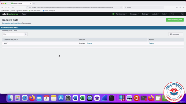Open the Hallie Shaw Upload bookmark
Screen dimensions: 186x104
[x=35, y=11]
